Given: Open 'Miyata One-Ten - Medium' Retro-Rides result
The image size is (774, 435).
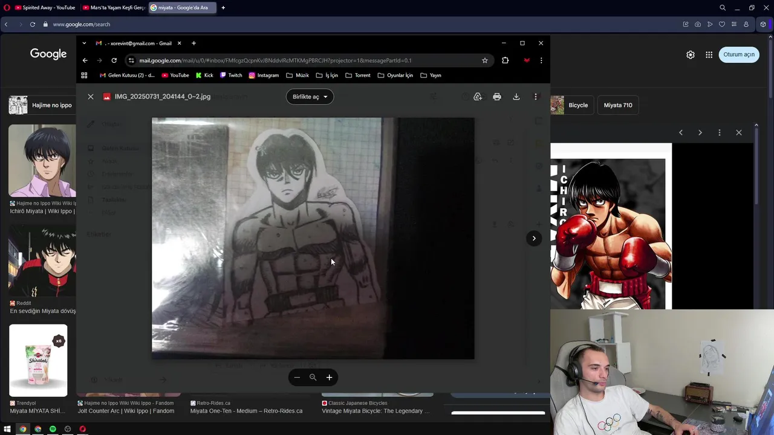Looking at the screenshot, I should point(246,411).
